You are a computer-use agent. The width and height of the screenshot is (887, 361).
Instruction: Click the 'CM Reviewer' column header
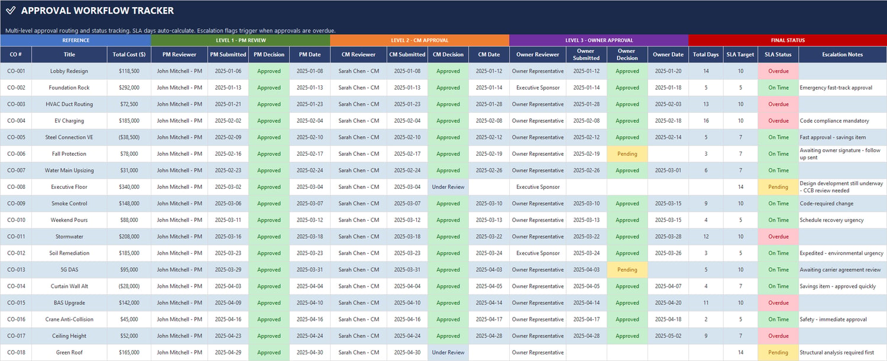coord(359,54)
